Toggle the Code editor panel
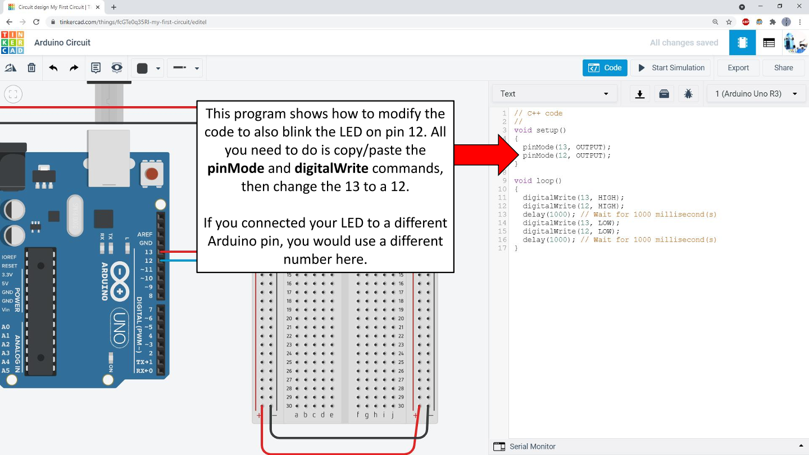 coord(605,68)
